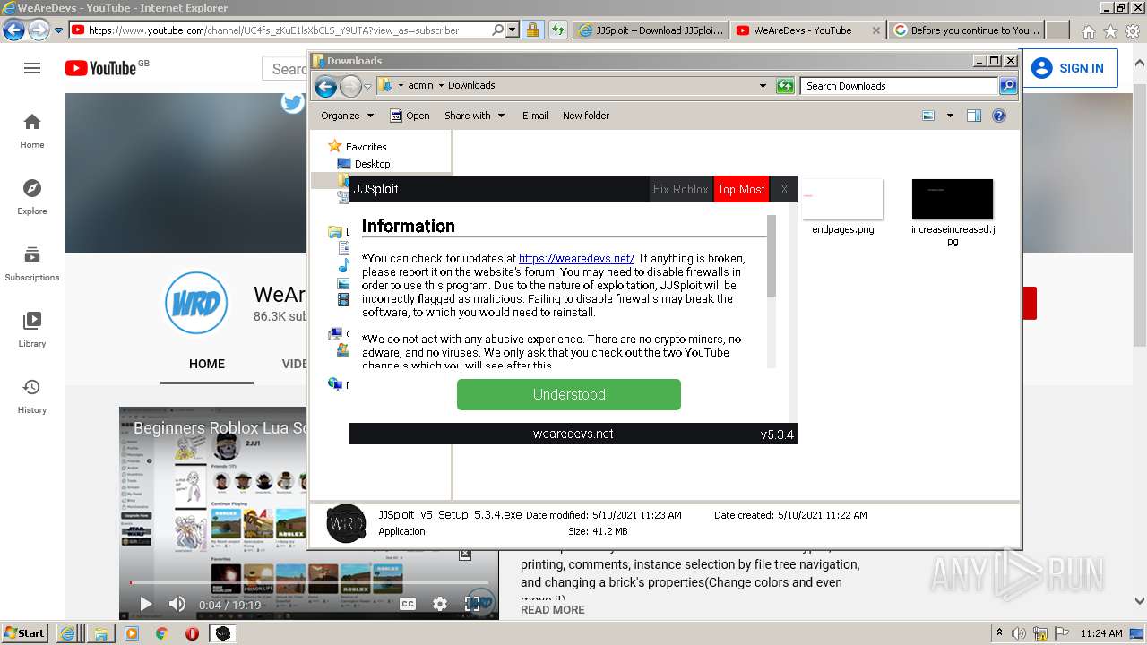Click the Search Downloads magnifier icon
1147x645 pixels.
[1008, 86]
